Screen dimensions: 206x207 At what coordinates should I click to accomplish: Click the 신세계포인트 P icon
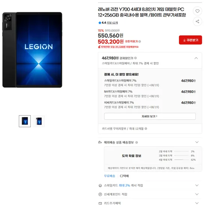pyautogui.click(x=100, y=194)
